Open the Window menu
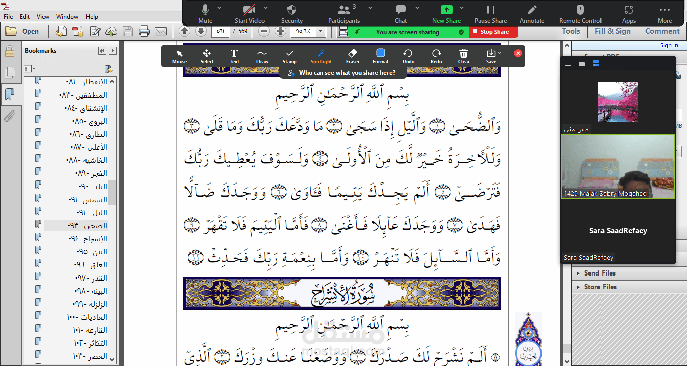Image resolution: width=687 pixels, height=366 pixels. (67, 17)
